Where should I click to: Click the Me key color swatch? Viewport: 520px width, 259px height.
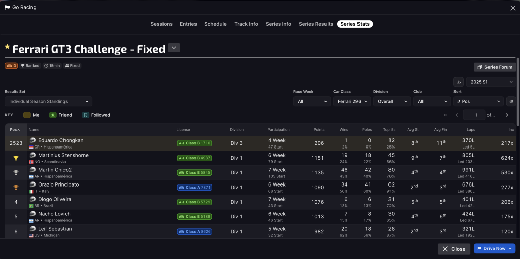(27, 115)
